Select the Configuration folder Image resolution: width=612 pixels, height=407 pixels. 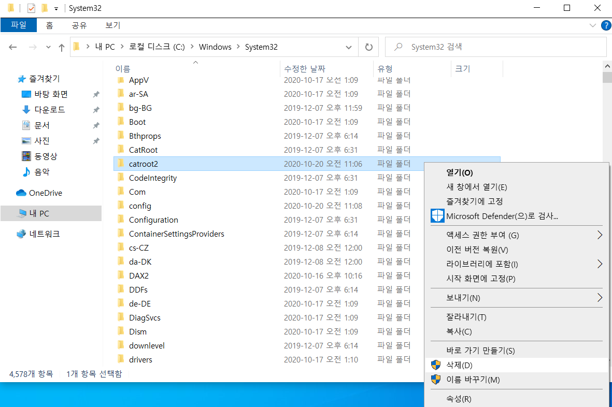tap(153, 220)
